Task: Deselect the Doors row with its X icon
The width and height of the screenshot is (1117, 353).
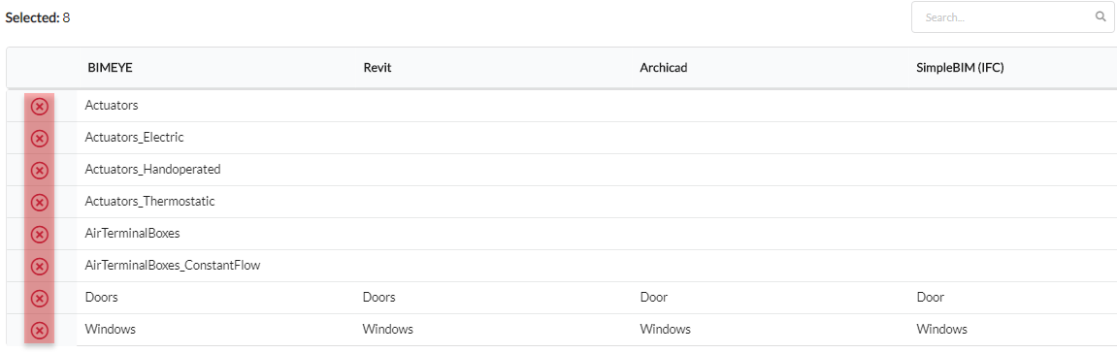Action: (x=40, y=298)
